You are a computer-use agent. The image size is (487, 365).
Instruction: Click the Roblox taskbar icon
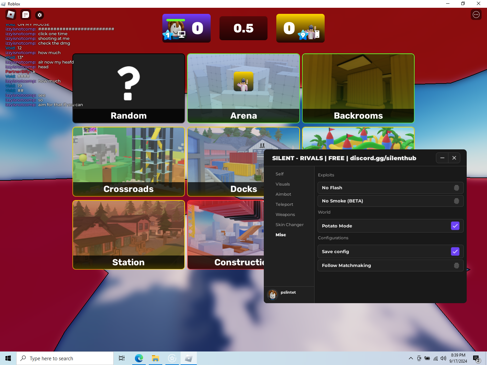pos(189,358)
